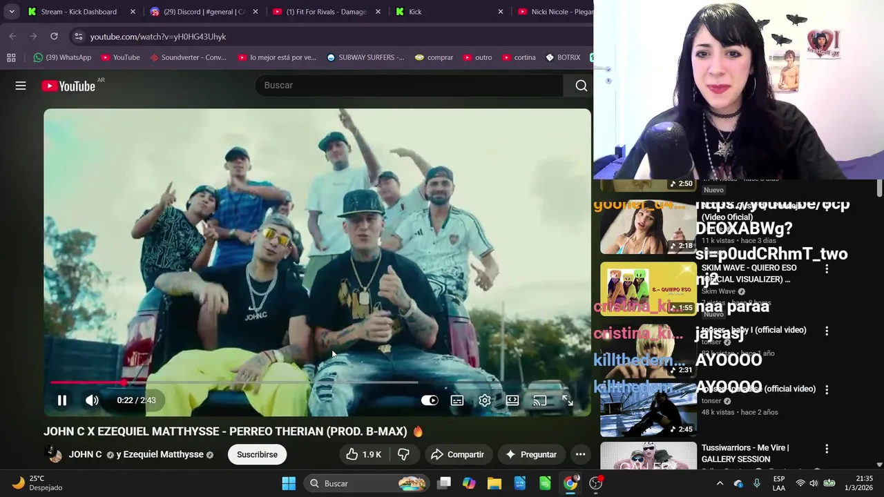Open the SKIM WAVE - QUIERO ESO thumbnail
This screenshot has width=884, height=497.
[x=648, y=289]
